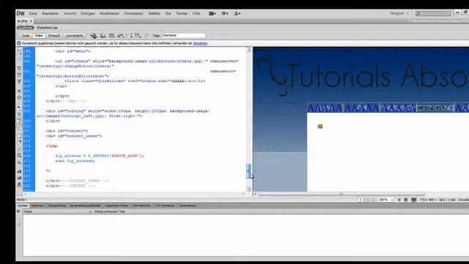Toggle line numbers icon in coding toolbar

[x=19, y=107]
